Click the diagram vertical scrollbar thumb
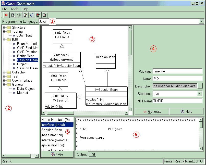 (x=130, y=42)
